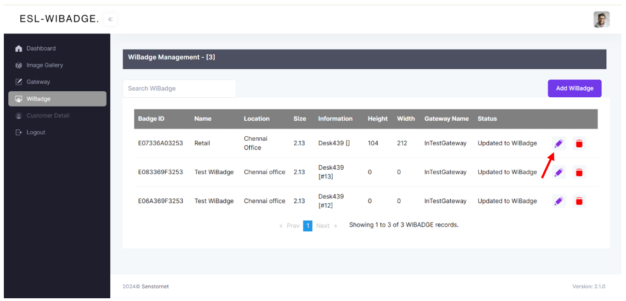Go to Dashboard in sidebar
Image resolution: width=626 pixels, height=301 pixels.
click(x=41, y=48)
